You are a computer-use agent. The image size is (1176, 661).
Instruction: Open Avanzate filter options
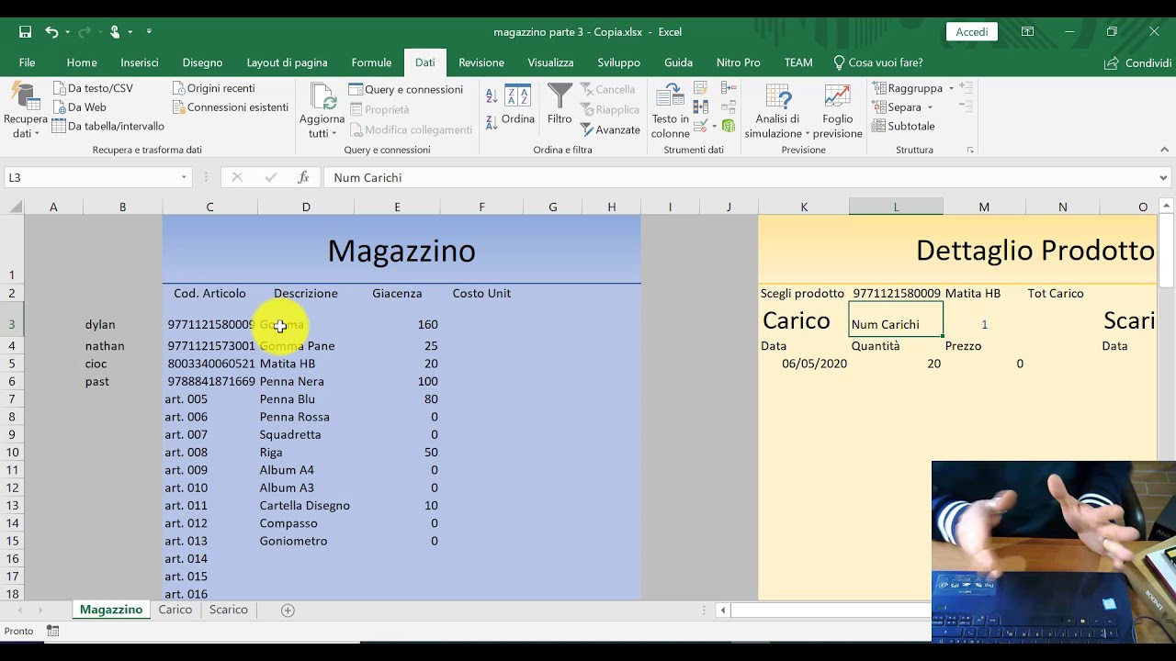point(610,129)
